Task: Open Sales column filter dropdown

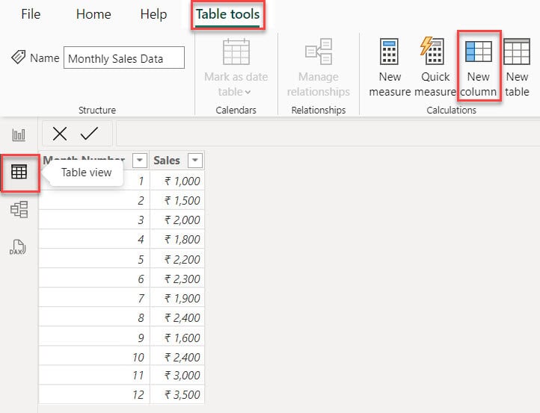Action: [x=195, y=161]
